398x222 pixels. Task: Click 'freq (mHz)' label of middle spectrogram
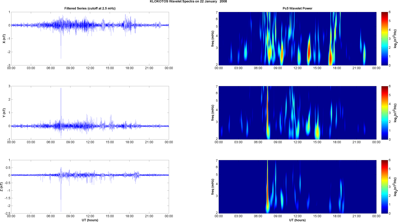tap(213, 113)
